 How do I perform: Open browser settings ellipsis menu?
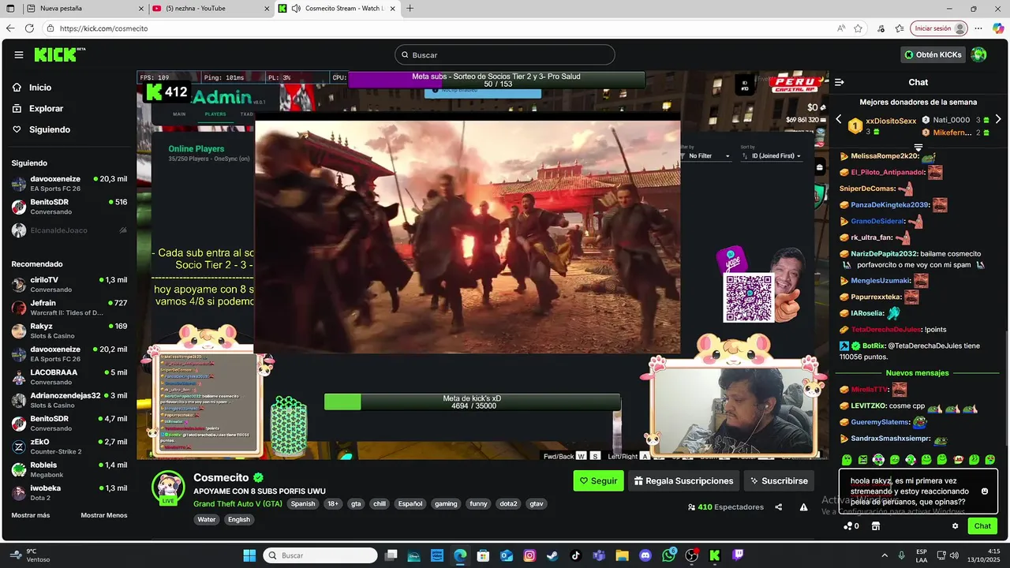tap(979, 28)
